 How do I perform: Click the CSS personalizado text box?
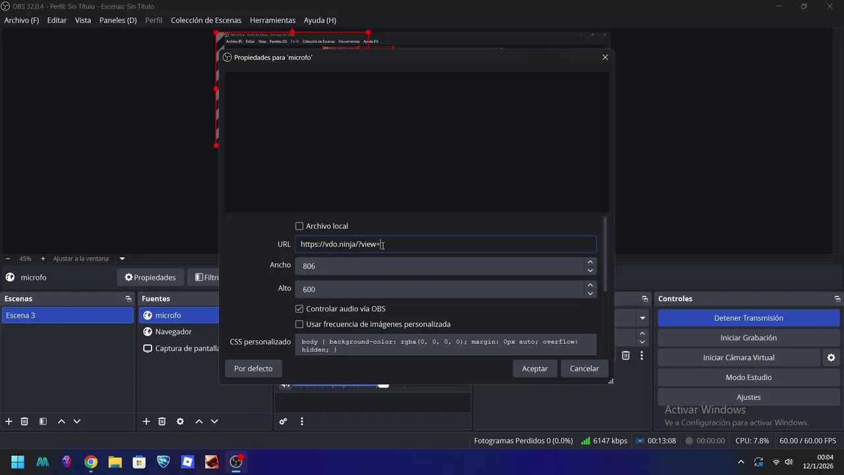pos(446,346)
